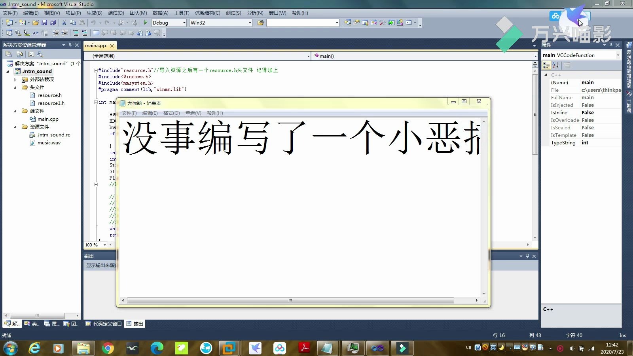633x356 pixels.
Task: Switch to the main.cpp editor tab
Action: pos(95,45)
